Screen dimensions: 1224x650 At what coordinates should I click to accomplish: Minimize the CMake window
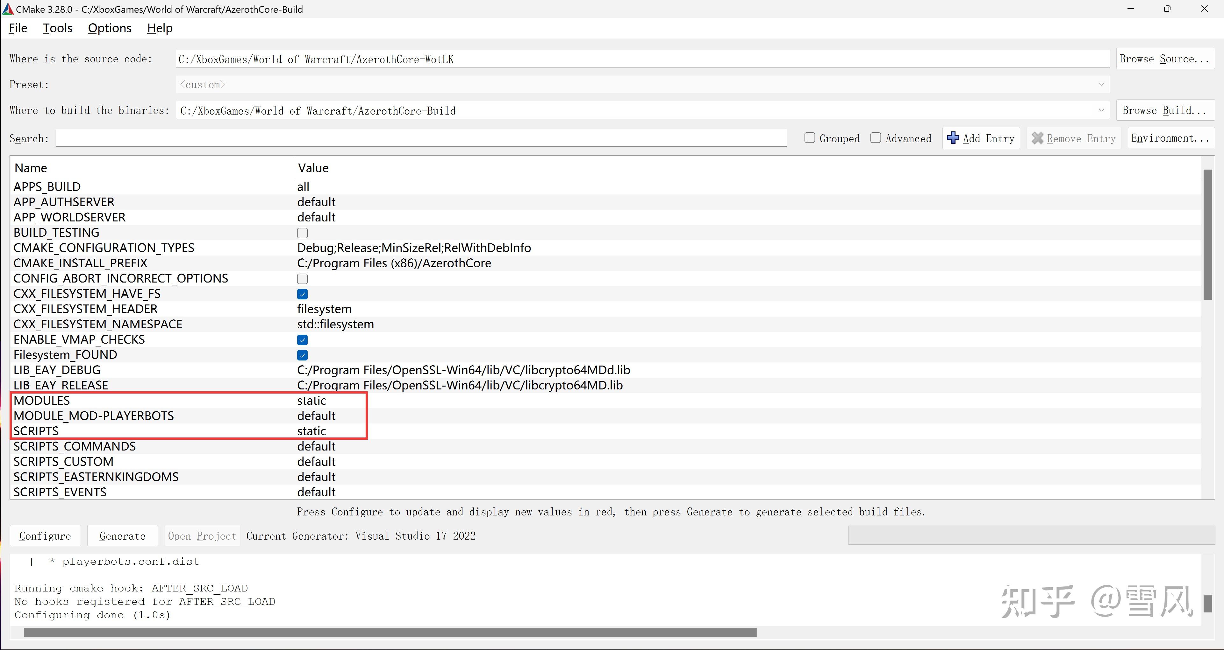pos(1130,9)
